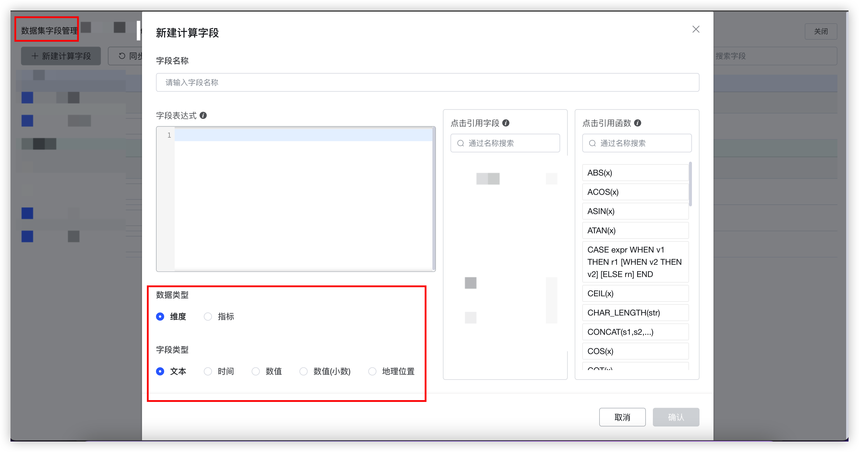The width and height of the screenshot is (859, 452).
Task: Click the 确认 button
Action: (676, 417)
